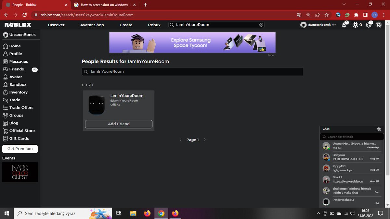Open Messages in the sidebar
The image size is (390, 219).
(15, 61)
